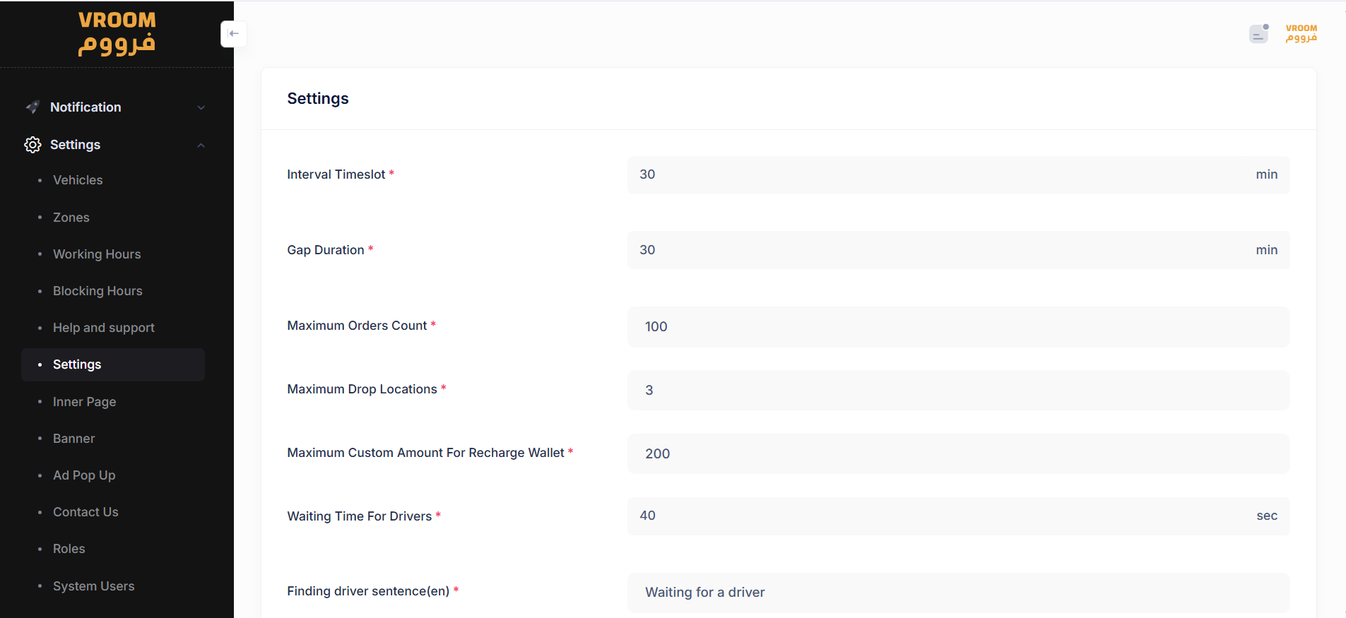This screenshot has width=1346, height=618.
Task: Click the Settings page heading
Action: (x=318, y=99)
